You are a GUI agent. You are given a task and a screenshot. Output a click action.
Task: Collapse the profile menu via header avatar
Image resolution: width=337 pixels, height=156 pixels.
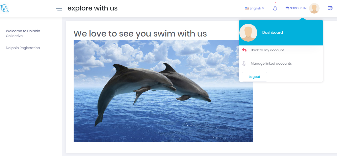(x=314, y=8)
